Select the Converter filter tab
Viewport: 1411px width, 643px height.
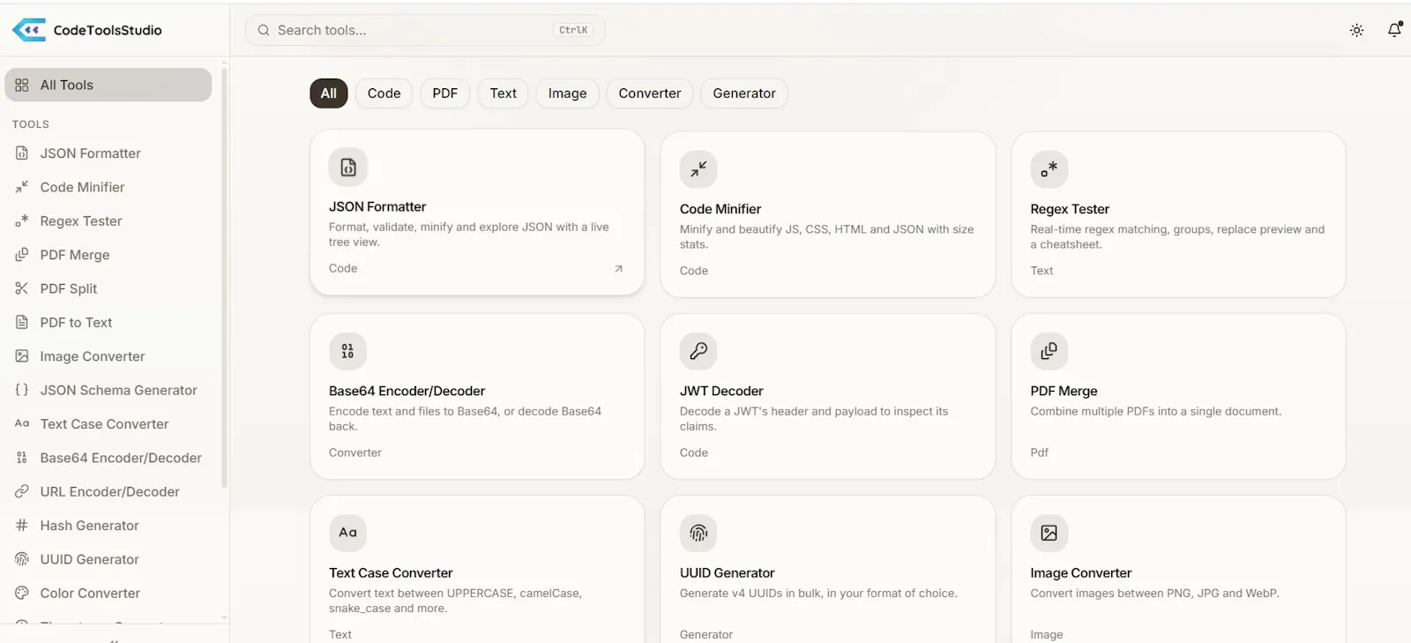pyautogui.click(x=650, y=93)
